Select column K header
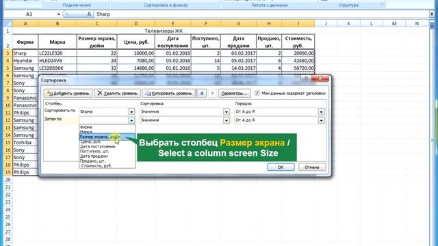 [x=348, y=24]
